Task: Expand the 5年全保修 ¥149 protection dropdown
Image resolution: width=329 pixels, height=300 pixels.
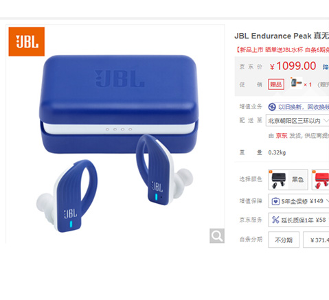Action: [299, 201]
